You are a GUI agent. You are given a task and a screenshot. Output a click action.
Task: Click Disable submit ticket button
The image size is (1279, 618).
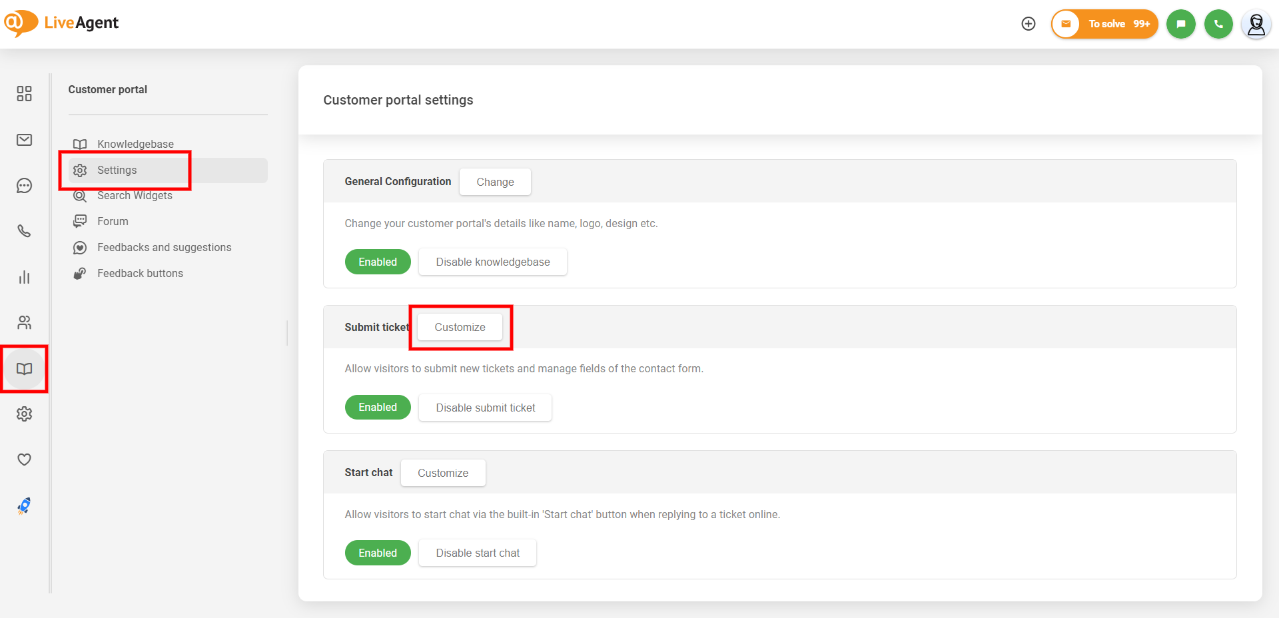tap(485, 408)
